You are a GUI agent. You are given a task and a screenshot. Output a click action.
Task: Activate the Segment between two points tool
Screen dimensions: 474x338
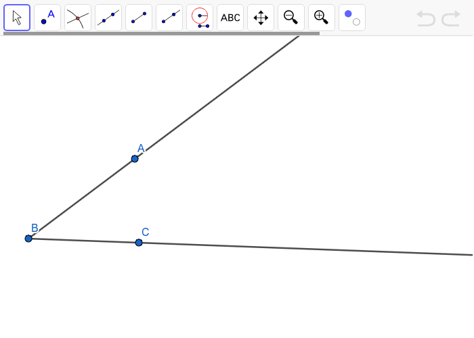pos(139,18)
